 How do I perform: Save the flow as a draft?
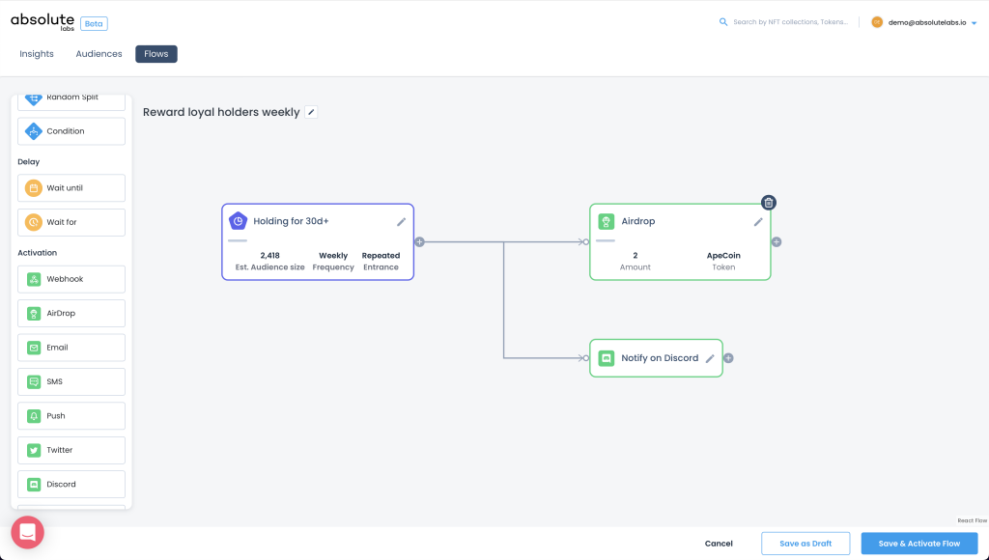coord(805,543)
